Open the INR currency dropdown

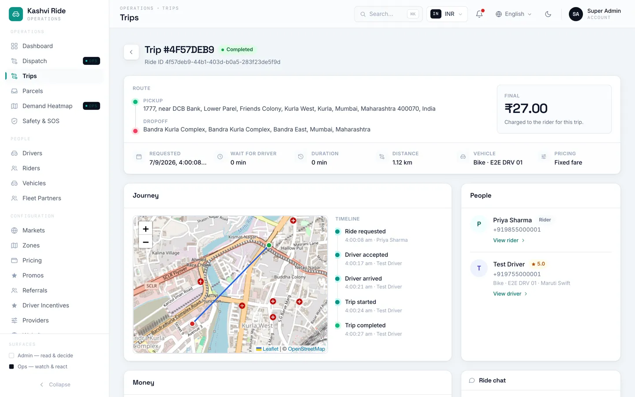tap(447, 14)
